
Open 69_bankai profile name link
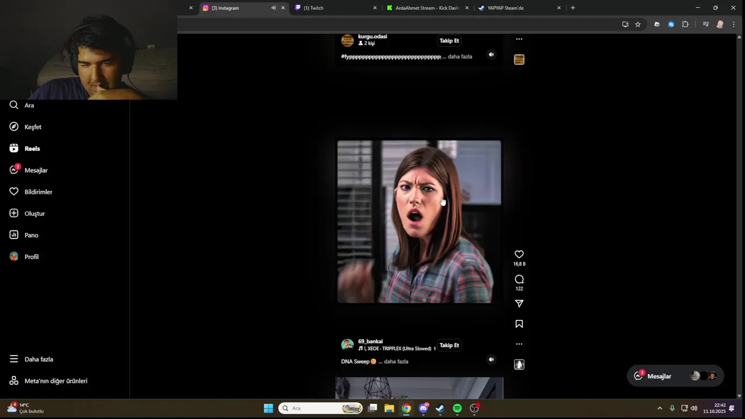click(370, 342)
